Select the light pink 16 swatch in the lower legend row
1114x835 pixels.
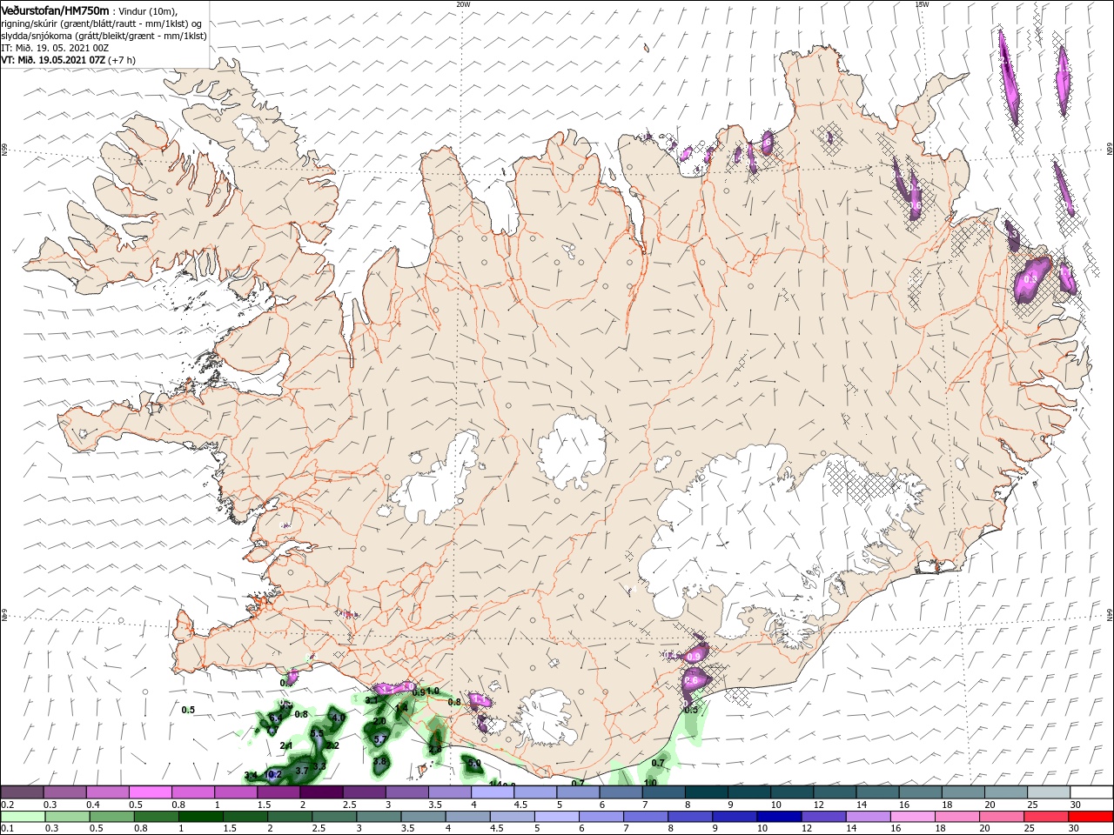pos(911,817)
